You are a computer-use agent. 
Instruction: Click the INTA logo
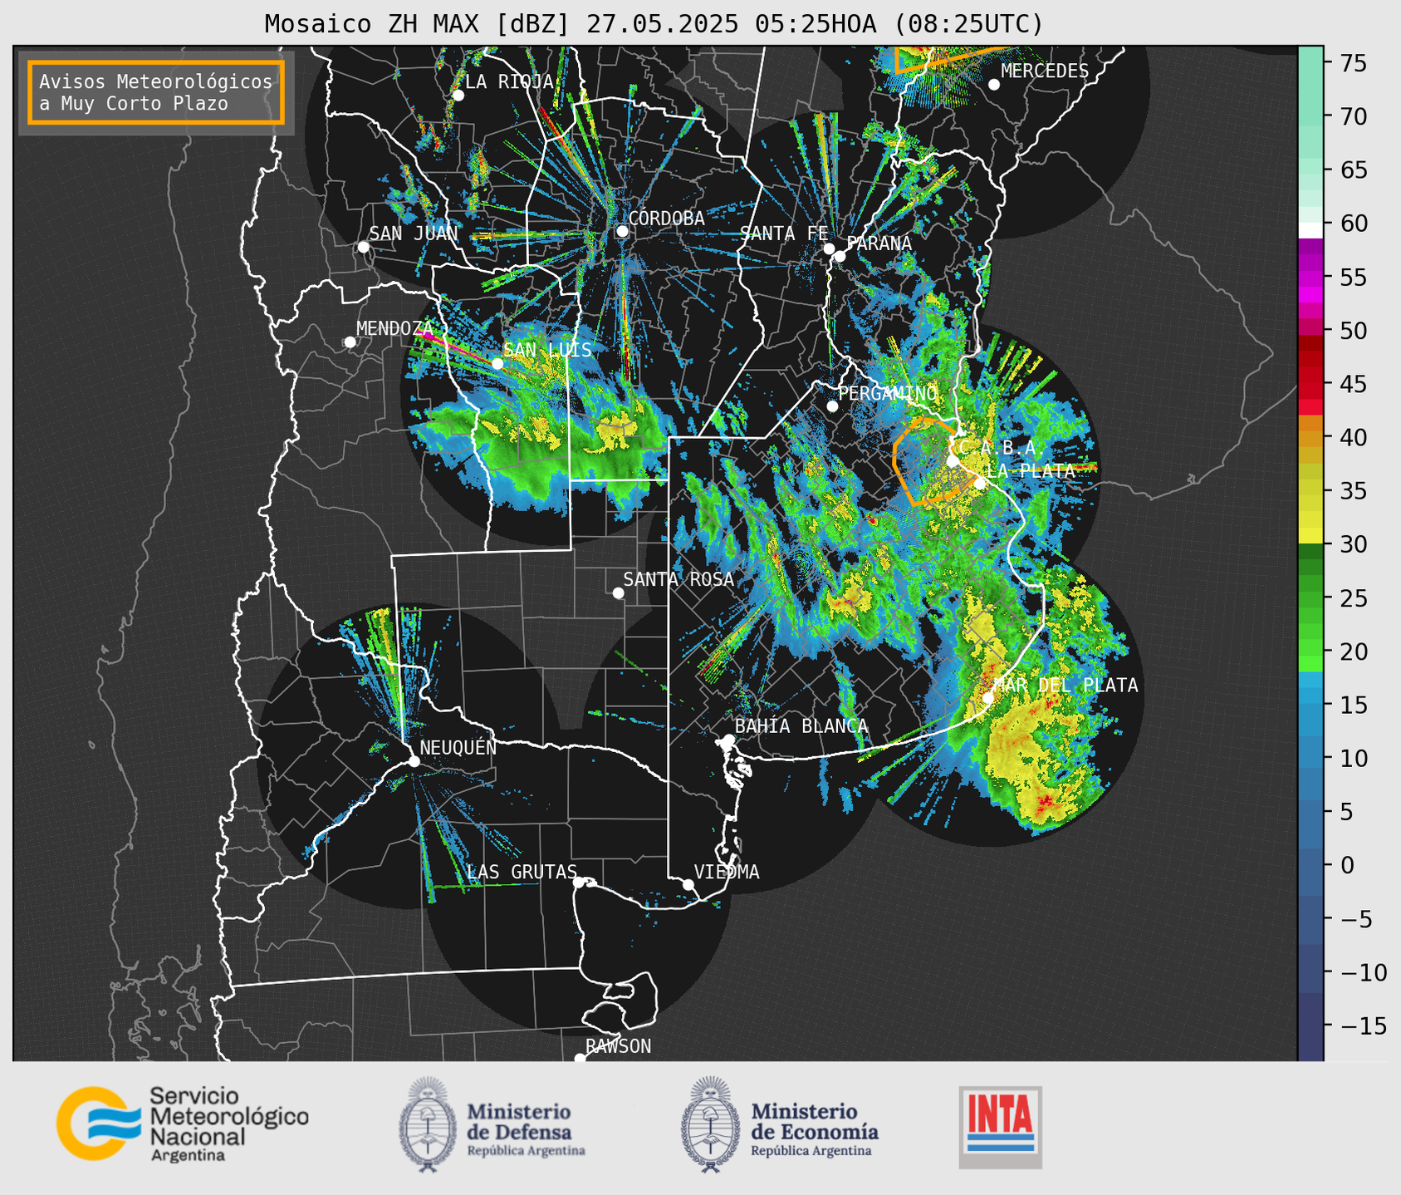coord(1000,1127)
